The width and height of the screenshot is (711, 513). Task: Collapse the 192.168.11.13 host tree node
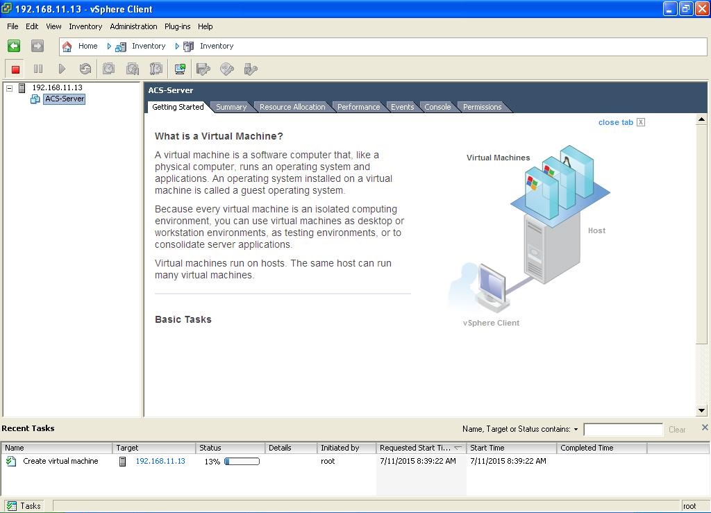[x=10, y=88]
